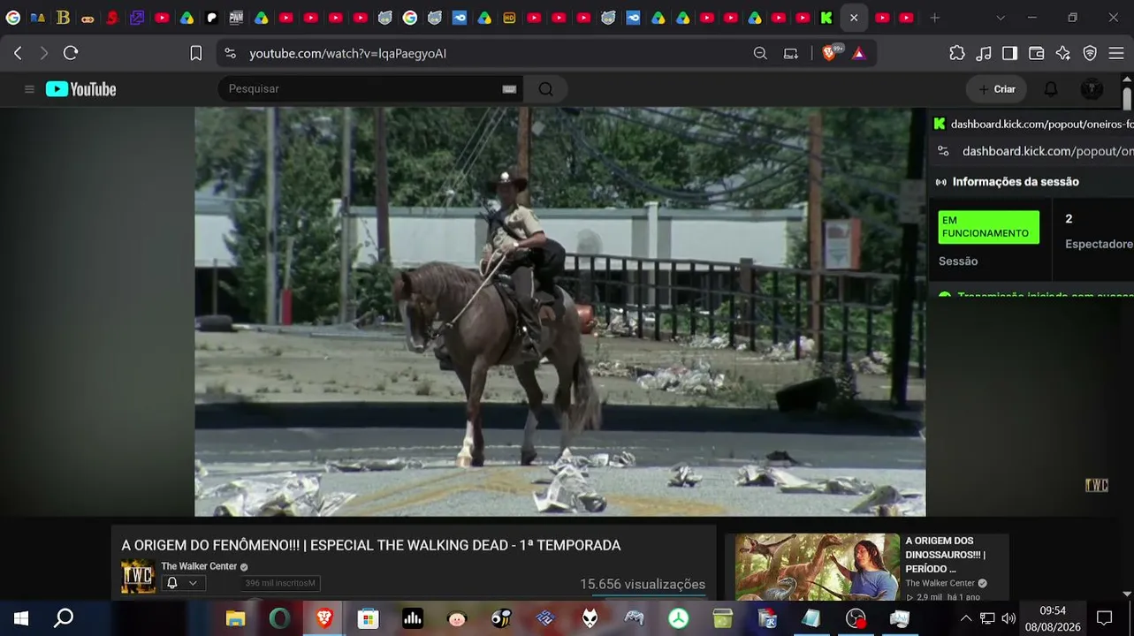Click the Criar button
The width and height of the screenshot is (1134, 636).
click(997, 89)
